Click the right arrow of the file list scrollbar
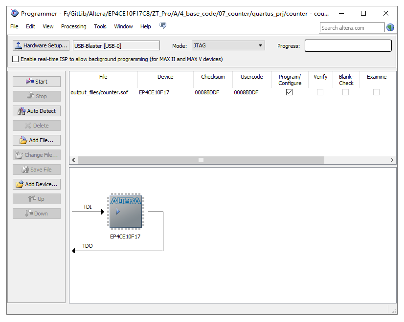The image size is (404, 322). (x=392, y=160)
